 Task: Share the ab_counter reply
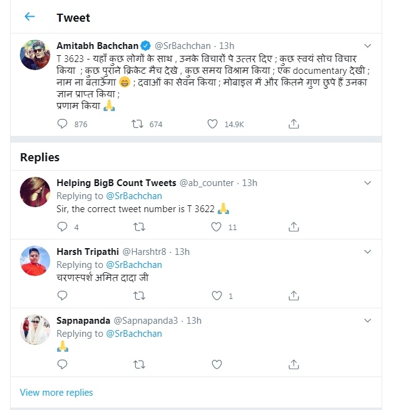(x=294, y=227)
